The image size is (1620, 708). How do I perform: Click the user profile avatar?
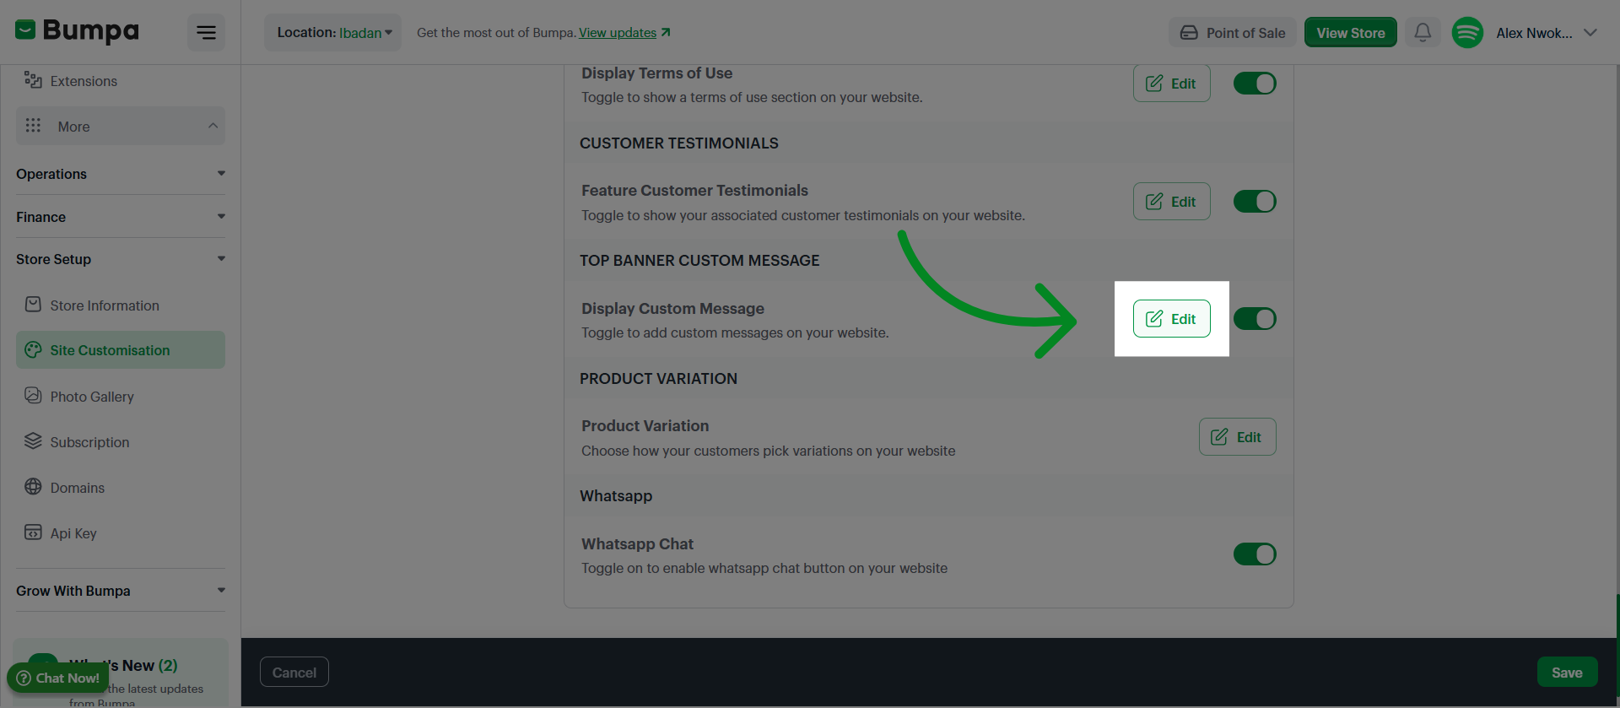tap(1467, 33)
